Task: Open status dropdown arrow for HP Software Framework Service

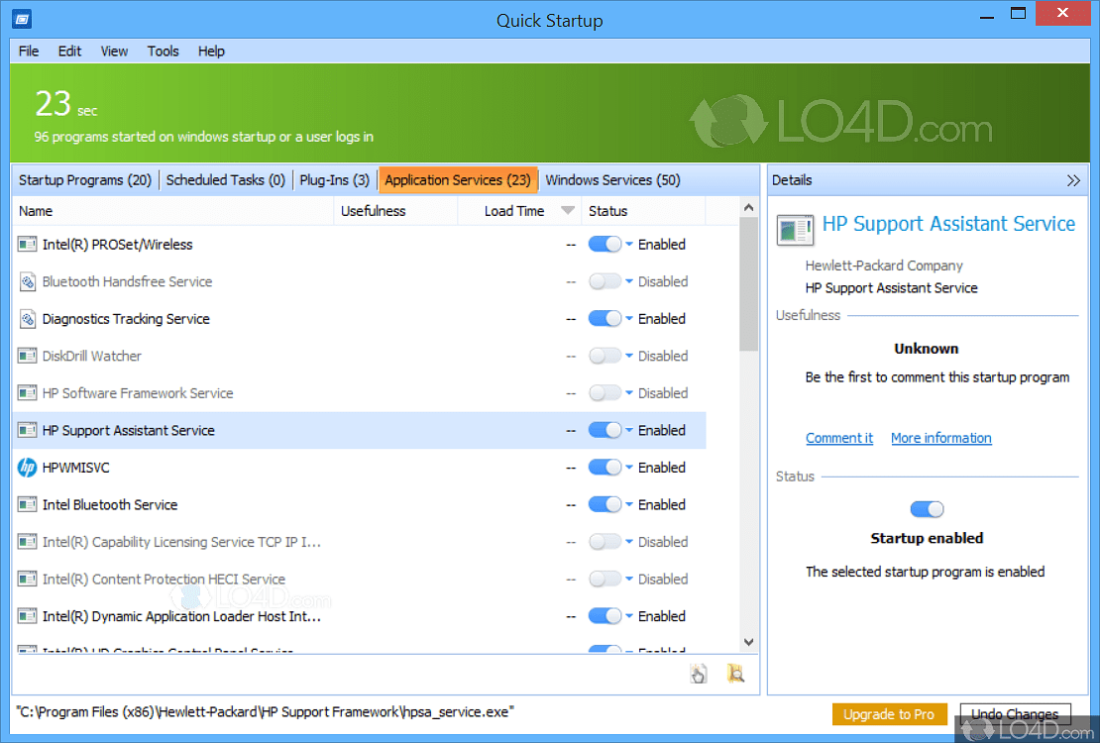Action: pyautogui.click(x=629, y=393)
